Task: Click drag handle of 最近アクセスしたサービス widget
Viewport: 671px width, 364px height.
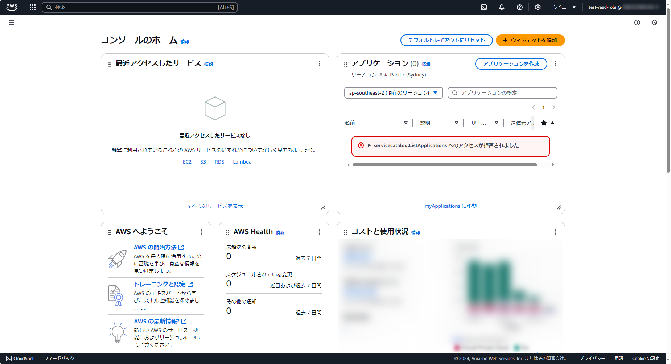Action: (x=110, y=64)
